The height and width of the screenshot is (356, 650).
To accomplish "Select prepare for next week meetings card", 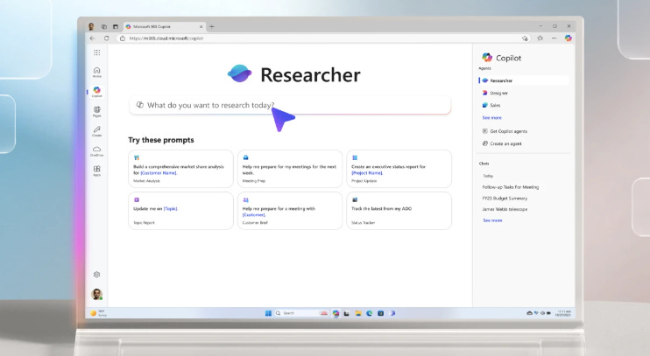I will (x=290, y=169).
